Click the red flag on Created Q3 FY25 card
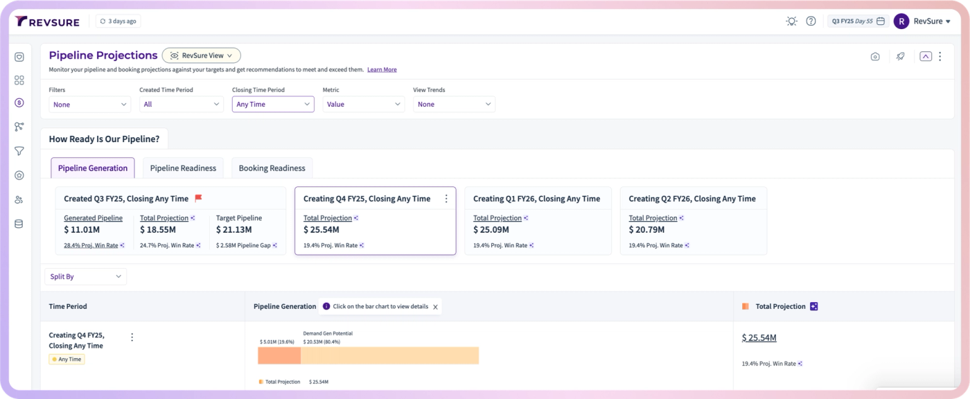This screenshot has width=970, height=399. point(198,198)
